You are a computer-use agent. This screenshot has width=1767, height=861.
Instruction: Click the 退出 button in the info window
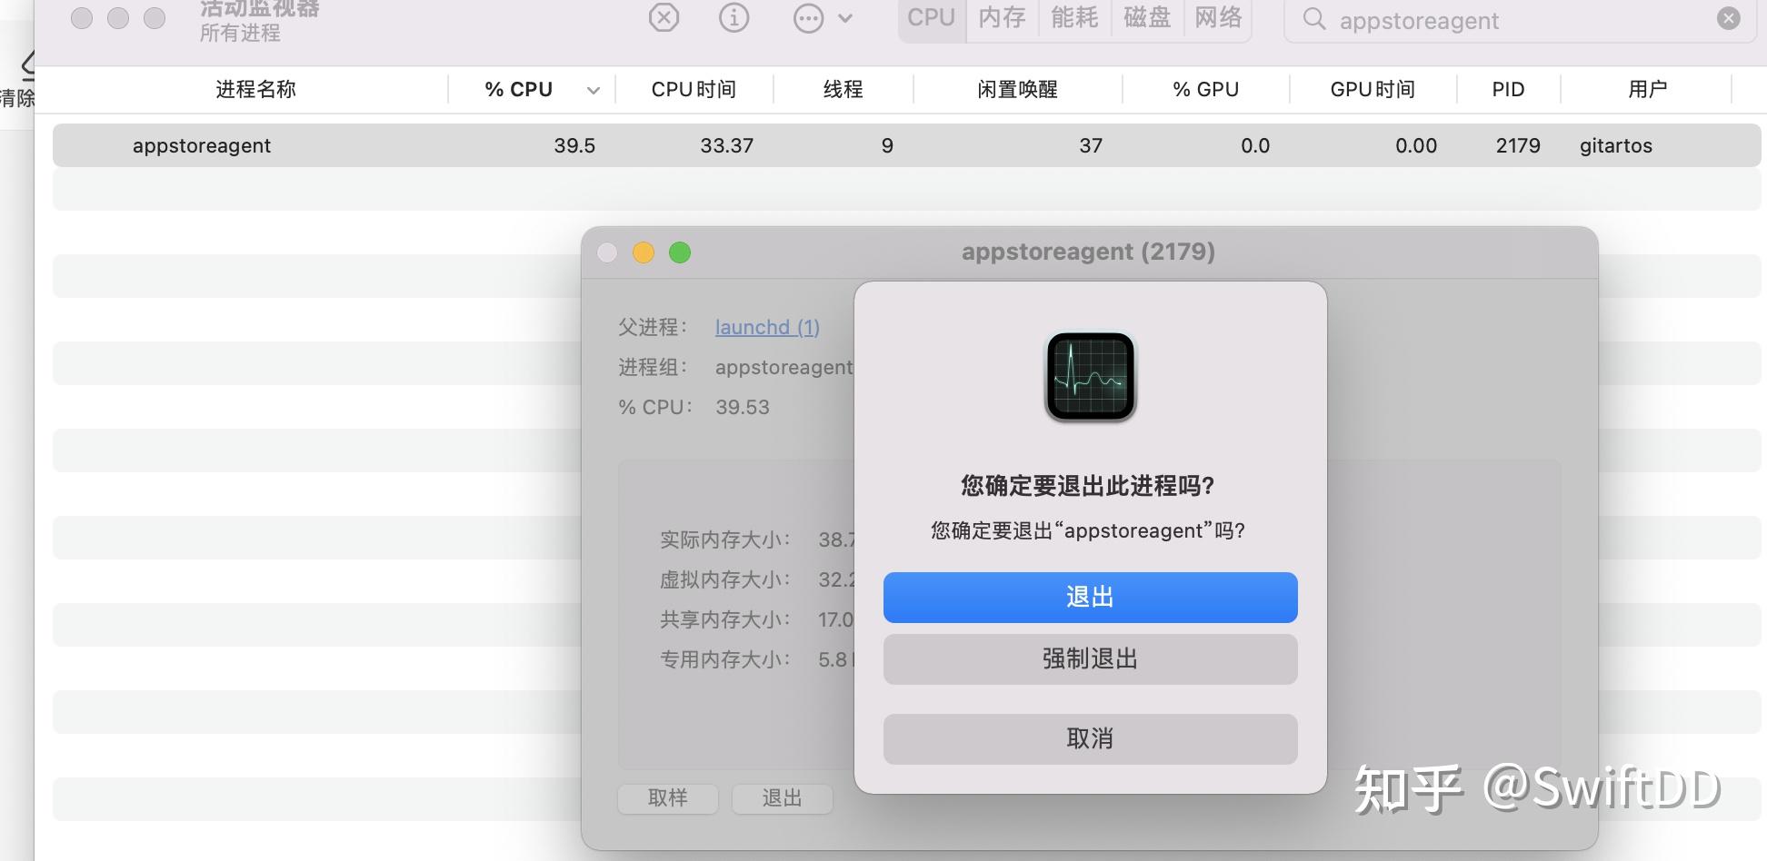click(782, 797)
